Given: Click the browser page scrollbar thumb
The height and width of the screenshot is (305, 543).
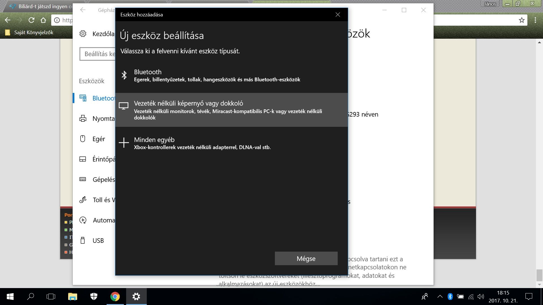Looking at the screenshot, I should pyautogui.click(x=539, y=275).
